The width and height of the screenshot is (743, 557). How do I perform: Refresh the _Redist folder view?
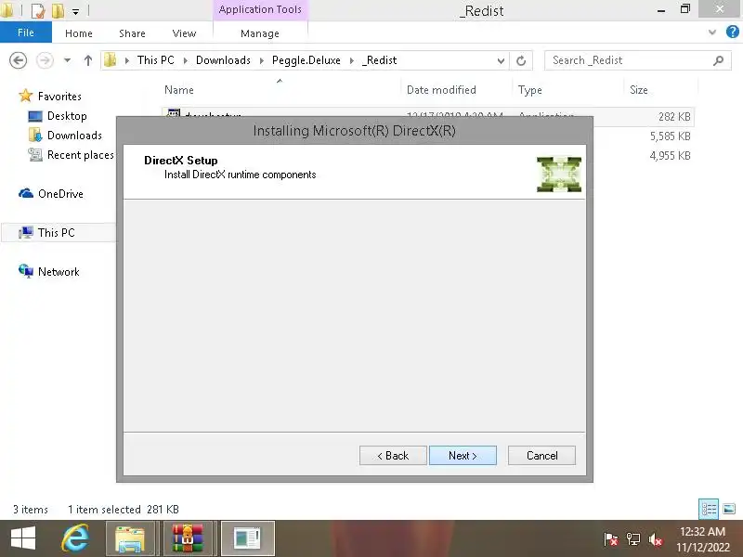coord(521,60)
